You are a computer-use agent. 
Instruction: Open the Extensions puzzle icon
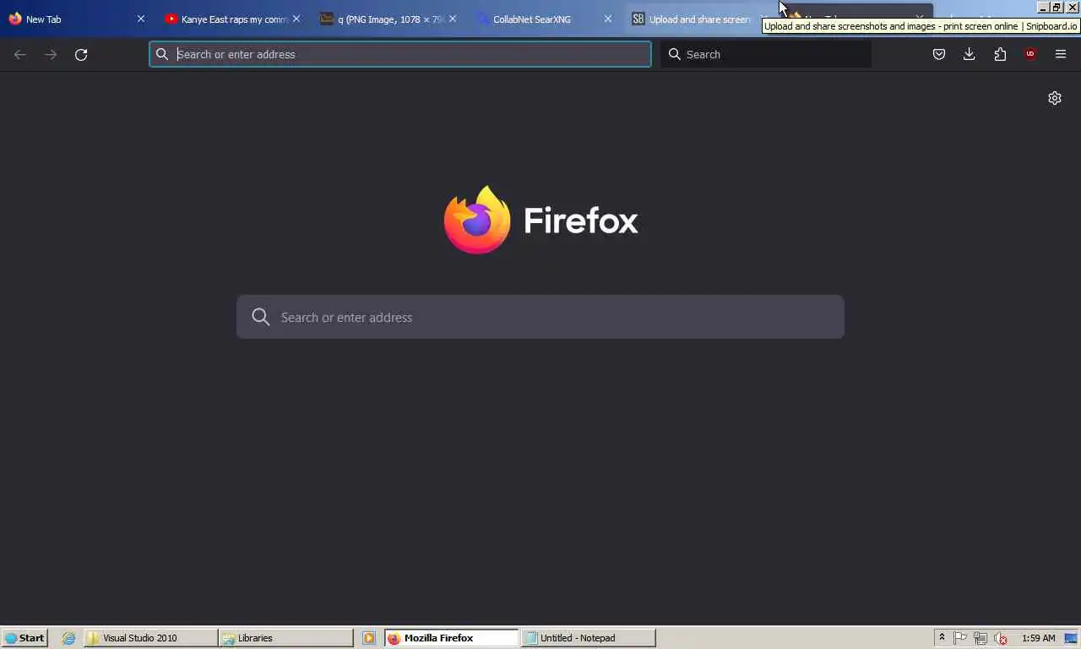1000,54
